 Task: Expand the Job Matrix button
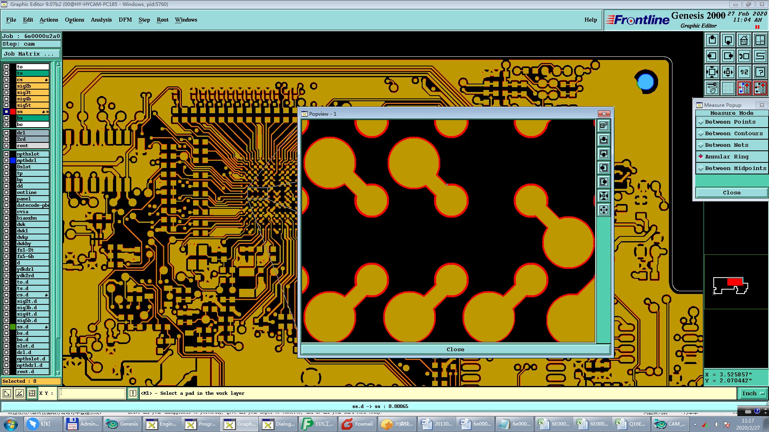click(31, 54)
